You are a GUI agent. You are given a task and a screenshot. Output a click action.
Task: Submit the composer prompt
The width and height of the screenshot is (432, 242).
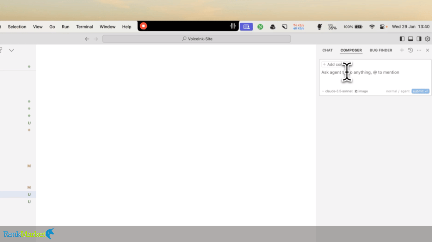click(x=420, y=91)
